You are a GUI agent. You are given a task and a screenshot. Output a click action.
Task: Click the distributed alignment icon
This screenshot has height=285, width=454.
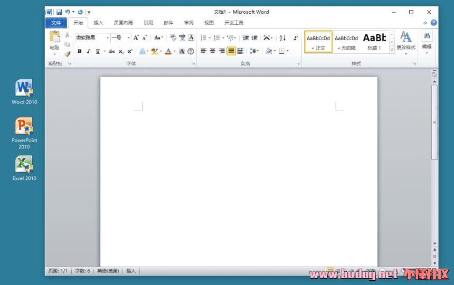(x=240, y=51)
